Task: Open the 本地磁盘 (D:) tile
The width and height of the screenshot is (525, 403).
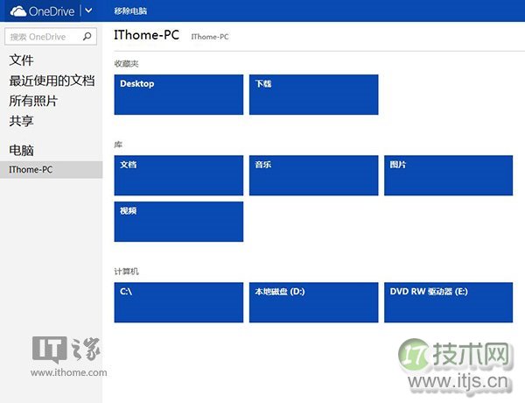Action: pos(314,302)
